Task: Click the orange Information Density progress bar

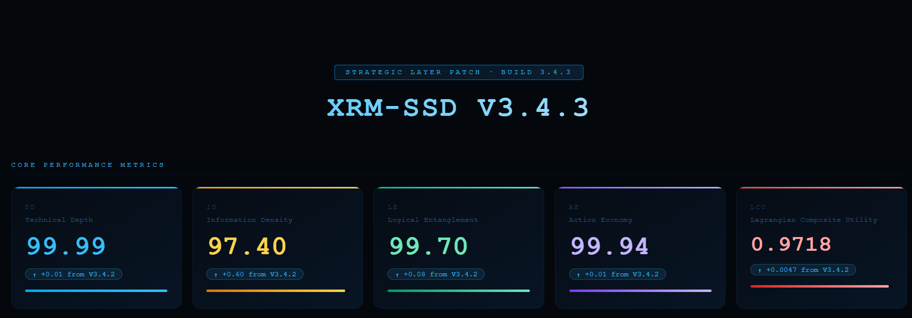Action: pos(276,291)
